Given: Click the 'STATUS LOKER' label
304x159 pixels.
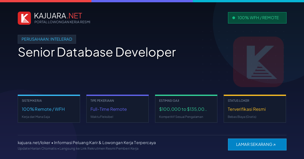Looking at the screenshot, I should pos(238,101).
